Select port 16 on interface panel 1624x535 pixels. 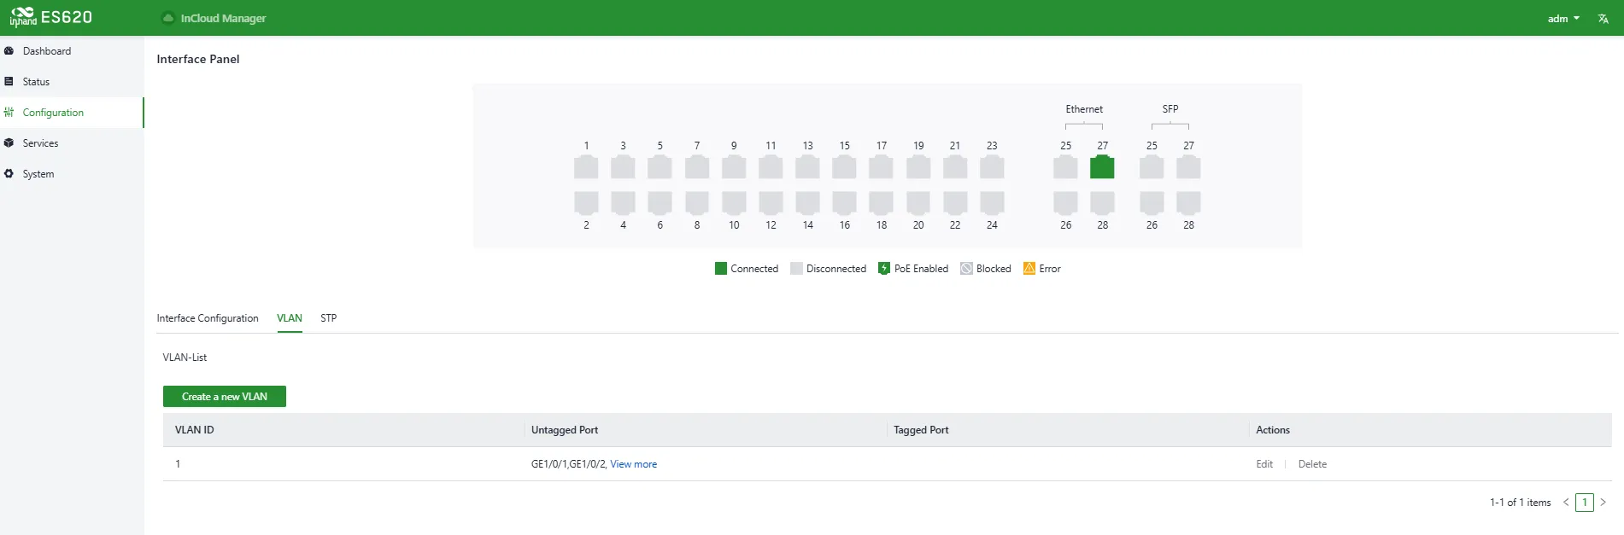[844, 202]
